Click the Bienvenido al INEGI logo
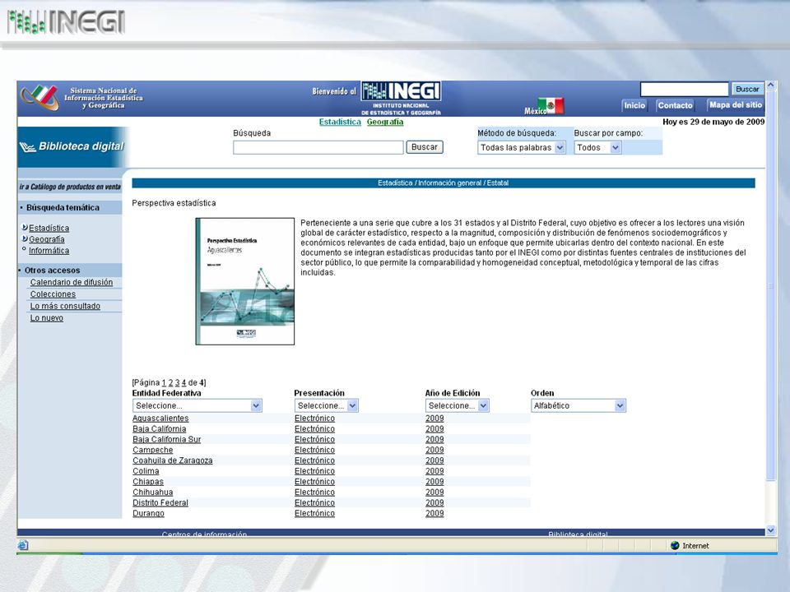The image size is (790, 592). tap(401, 99)
